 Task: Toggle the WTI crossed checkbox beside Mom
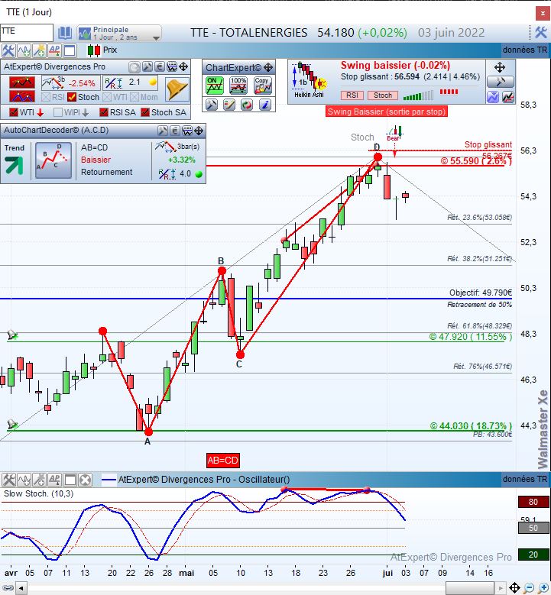tap(107, 97)
